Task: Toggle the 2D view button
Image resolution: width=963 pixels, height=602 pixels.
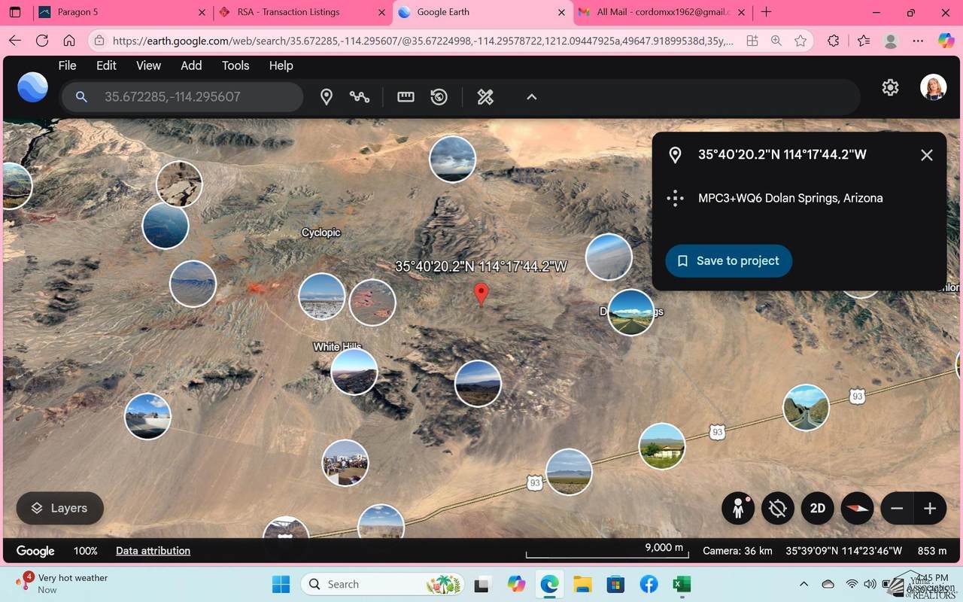Action: [818, 509]
